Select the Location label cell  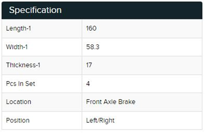click(x=19, y=102)
